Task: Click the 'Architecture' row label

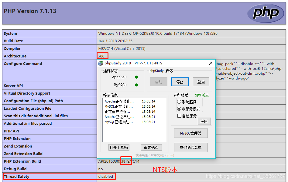Action: pos(15,56)
